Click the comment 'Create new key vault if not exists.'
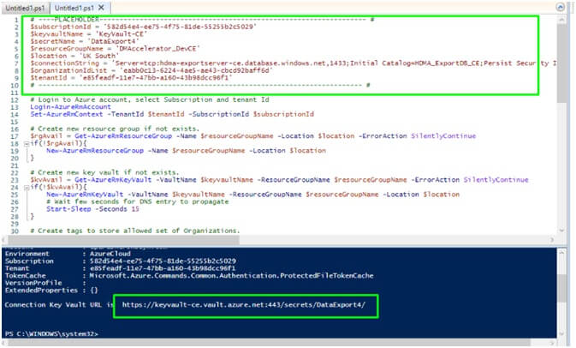Screen dimensions: 576x348 104,173
